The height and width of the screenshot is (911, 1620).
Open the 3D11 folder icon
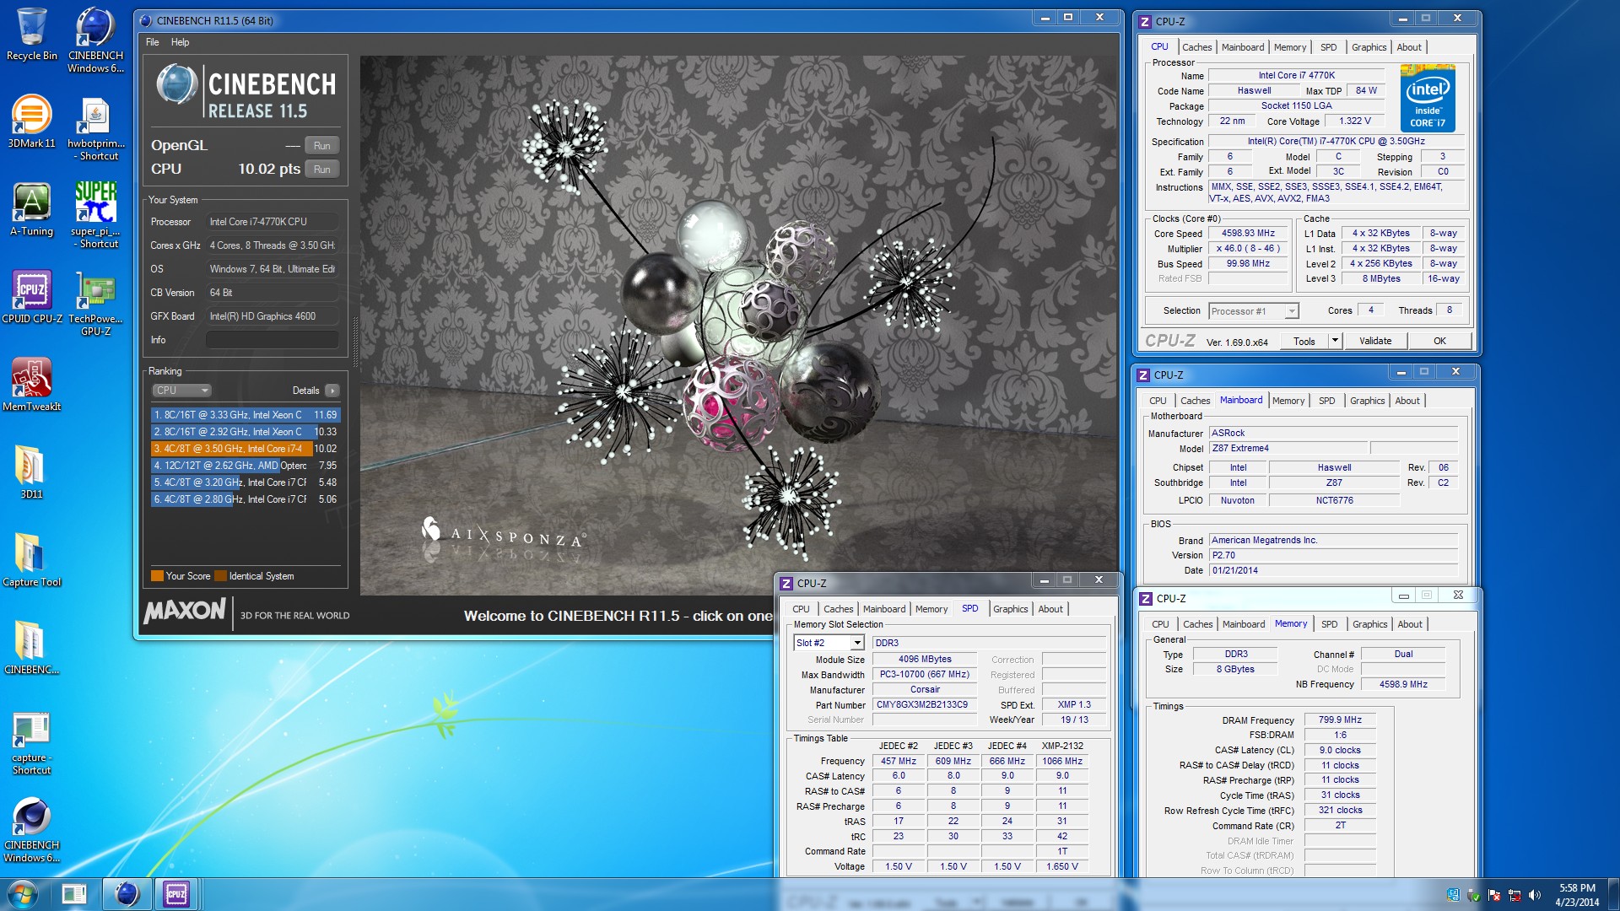click(31, 472)
